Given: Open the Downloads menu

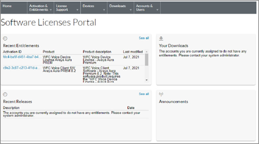Looking at the screenshot, I should click(121, 8).
